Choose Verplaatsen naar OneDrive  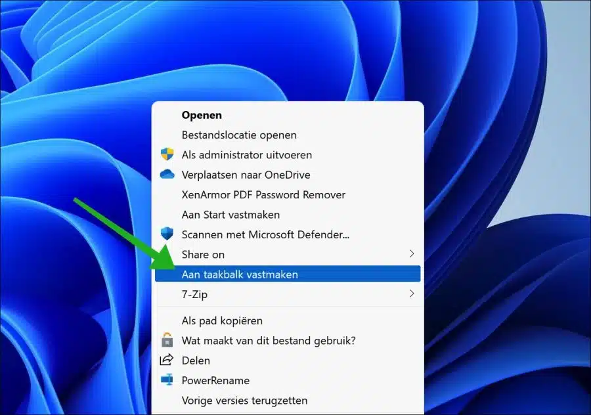(x=288, y=175)
